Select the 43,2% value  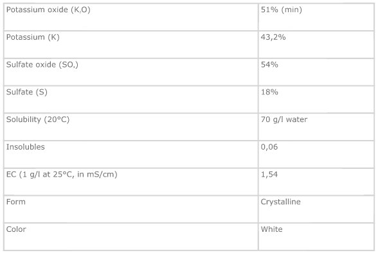coord(273,37)
